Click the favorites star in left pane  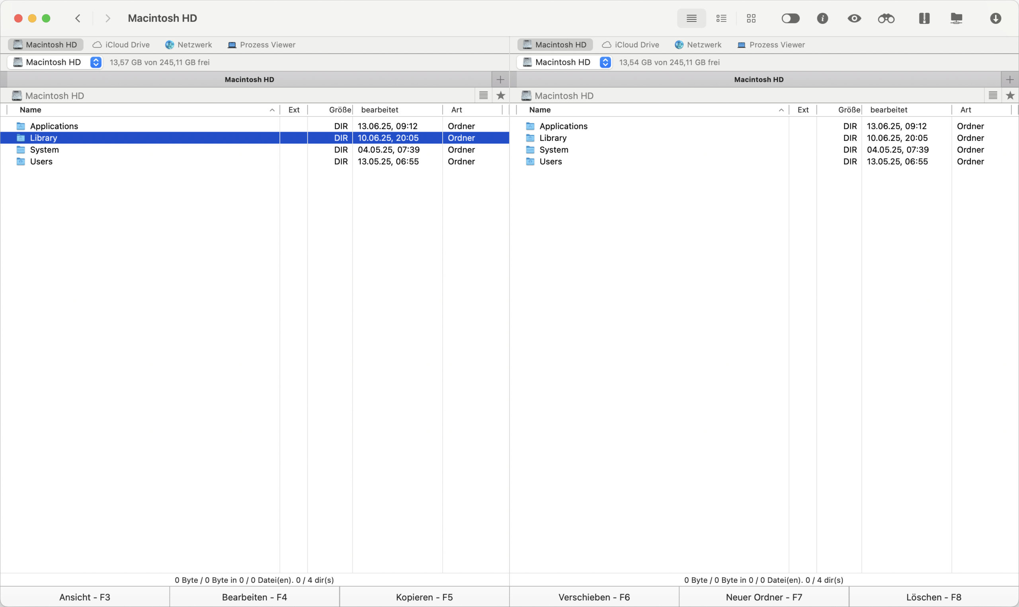tap(500, 95)
